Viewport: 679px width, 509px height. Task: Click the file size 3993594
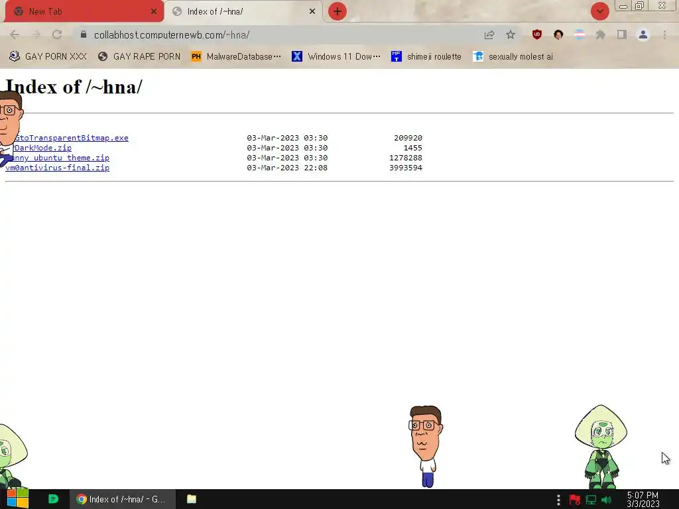pyautogui.click(x=406, y=168)
